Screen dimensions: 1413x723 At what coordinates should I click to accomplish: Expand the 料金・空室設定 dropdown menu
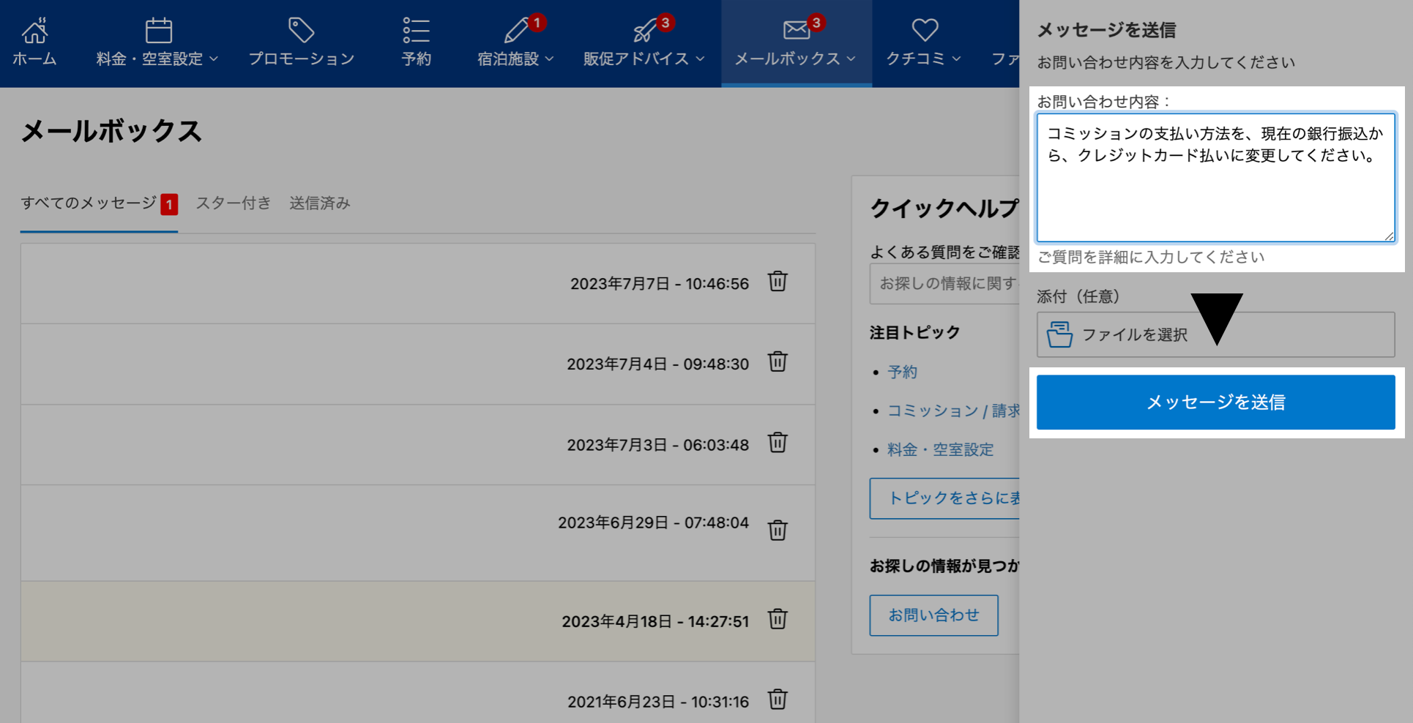(214, 59)
